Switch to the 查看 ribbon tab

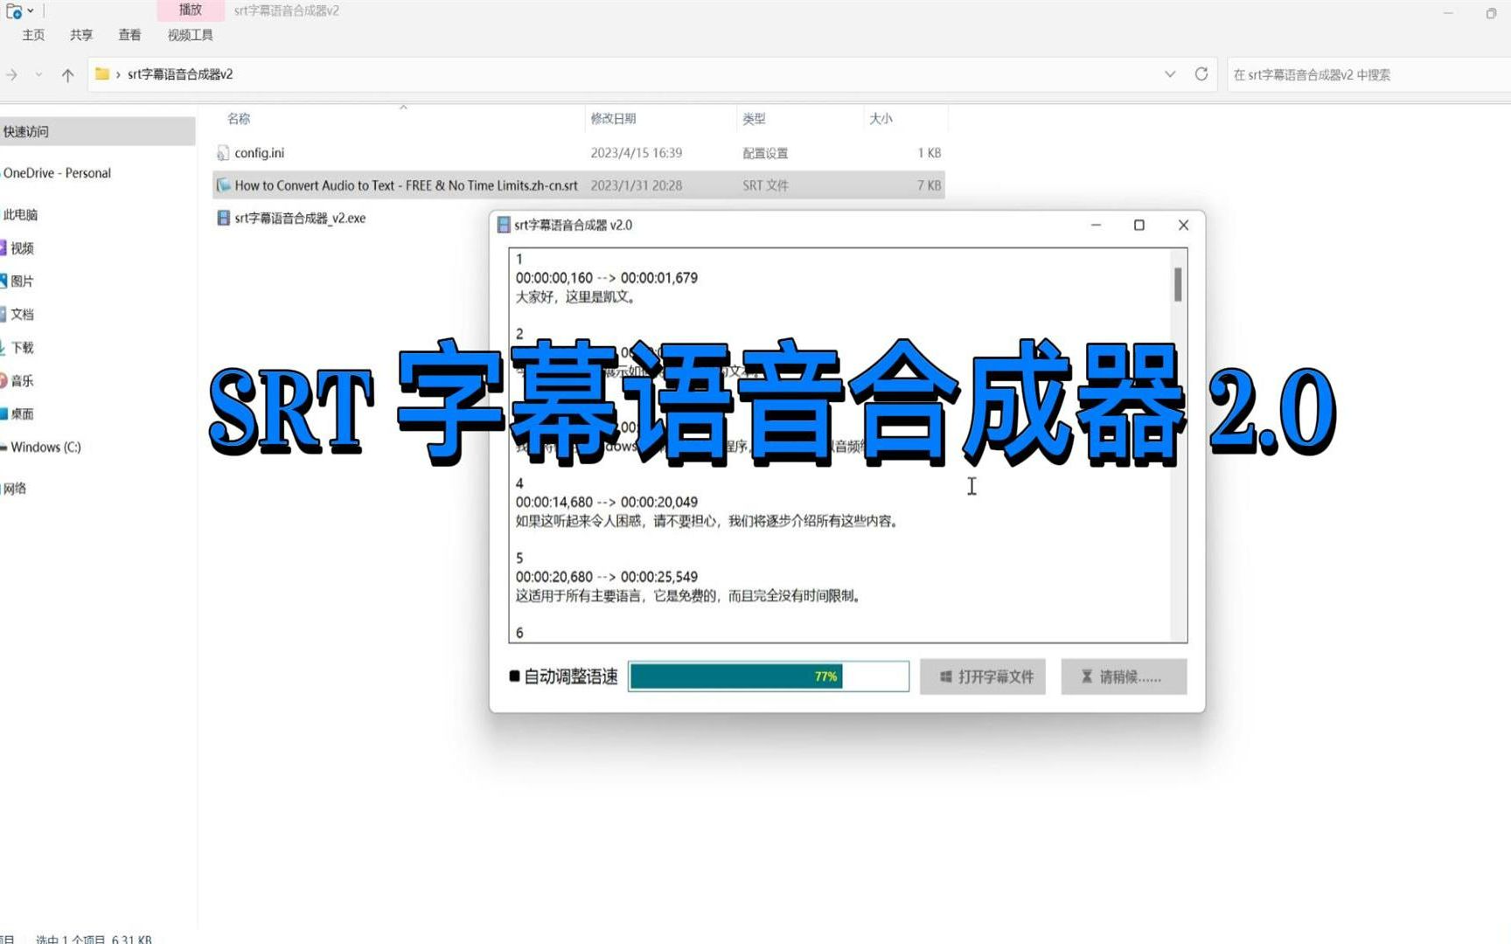pos(129,35)
